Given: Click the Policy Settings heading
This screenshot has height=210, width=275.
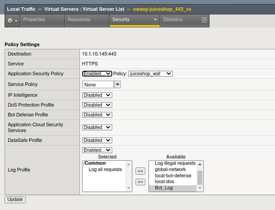Looking at the screenshot, I should click(22, 44).
